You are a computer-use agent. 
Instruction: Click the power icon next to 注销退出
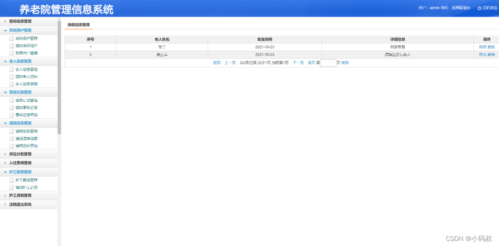pos(479,8)
